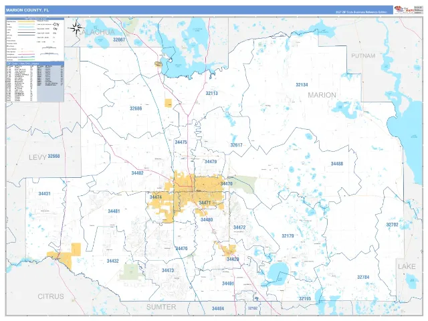Screen dimensions: 428x321
Task: Click ZIP code 32195 label
Action: pos(305,299)
